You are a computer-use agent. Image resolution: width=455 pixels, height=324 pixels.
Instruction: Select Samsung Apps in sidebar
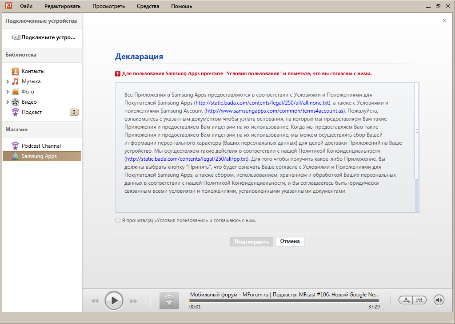tap(42, 156)
